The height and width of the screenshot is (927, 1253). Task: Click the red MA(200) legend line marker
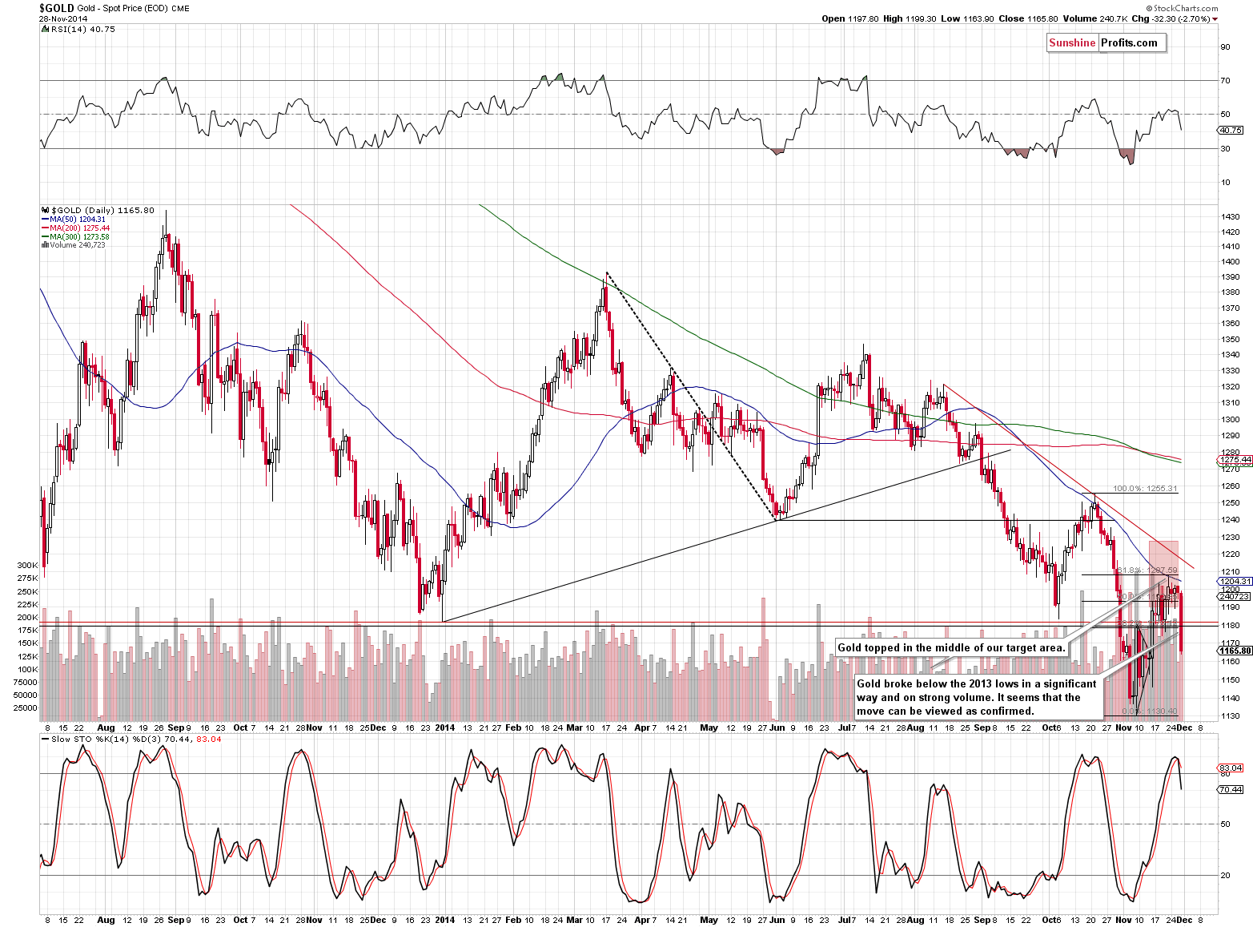click(x=45, y=228)
